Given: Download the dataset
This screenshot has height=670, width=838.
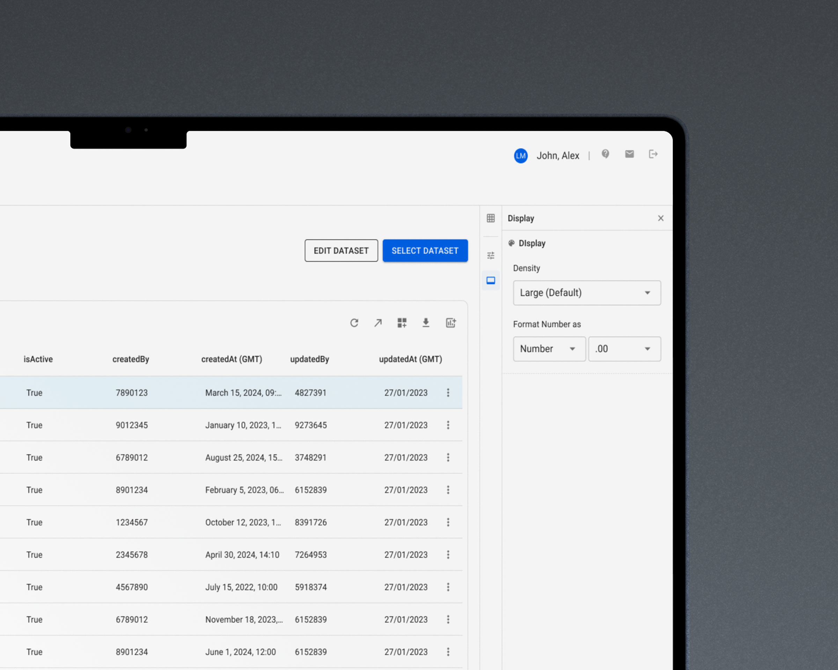Looking at the screenshot, I should [426, 323].
